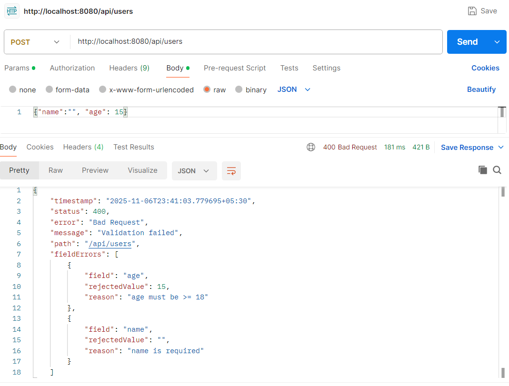This screenshot has width=509, height=386.
Task: Select the none body type option
Action: tap(13, 89)
